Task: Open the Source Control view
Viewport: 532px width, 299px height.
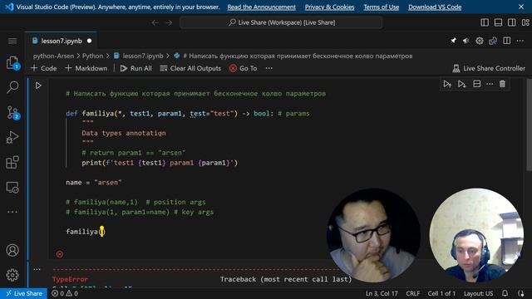Action: [12, 113]
